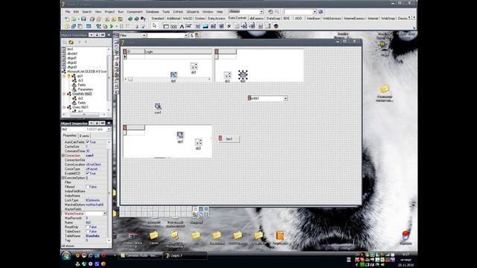Image resolution: width=477 pixels, height=268 pixels.
Task: Select the arrow pointer tool in component palette
Action: [x=154, y=26]
